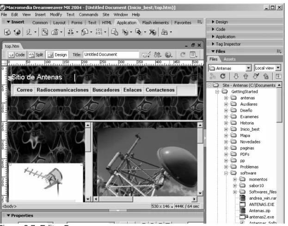Click the Go To Detail Page icon
Viewport: 288px width, 226px height.
(x=85, y=32)
